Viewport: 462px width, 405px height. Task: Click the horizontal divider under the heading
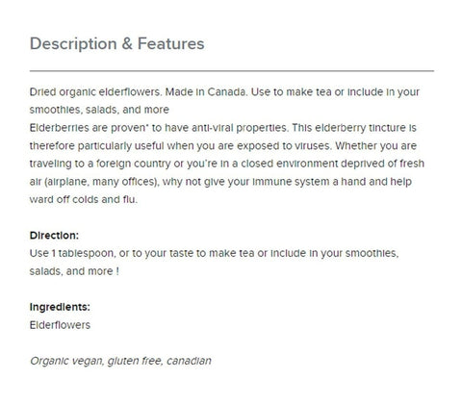coord(232,71)
